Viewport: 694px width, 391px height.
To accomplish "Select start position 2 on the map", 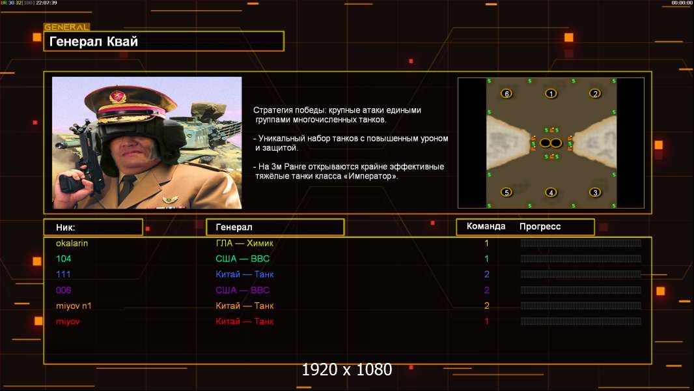I will pos(595,93).
